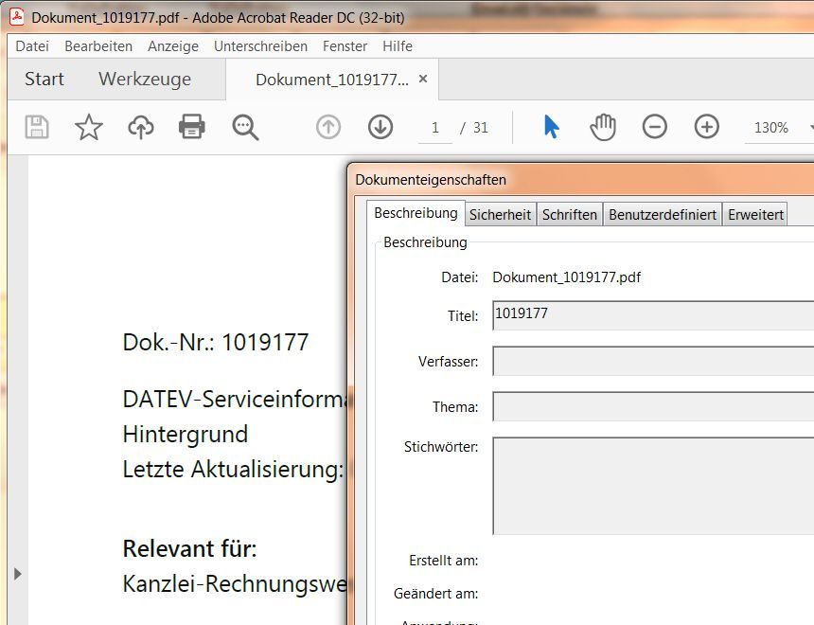Click the page number input field
Image resolution: width=814 pixels, height=625 pixels.
point(435,128)
